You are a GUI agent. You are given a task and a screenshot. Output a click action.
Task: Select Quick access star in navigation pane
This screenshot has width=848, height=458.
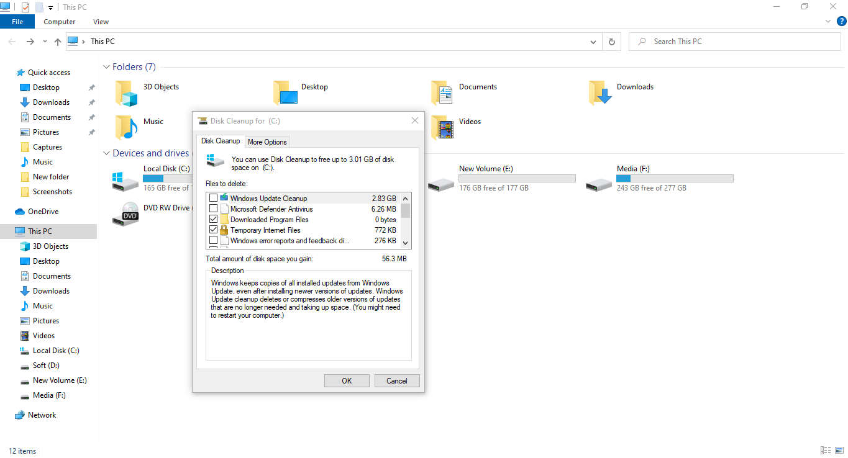[21, 73]
